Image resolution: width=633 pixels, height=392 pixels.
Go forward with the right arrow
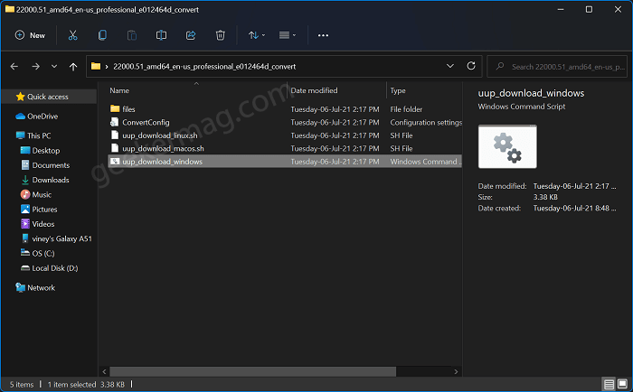click(35, 67)
